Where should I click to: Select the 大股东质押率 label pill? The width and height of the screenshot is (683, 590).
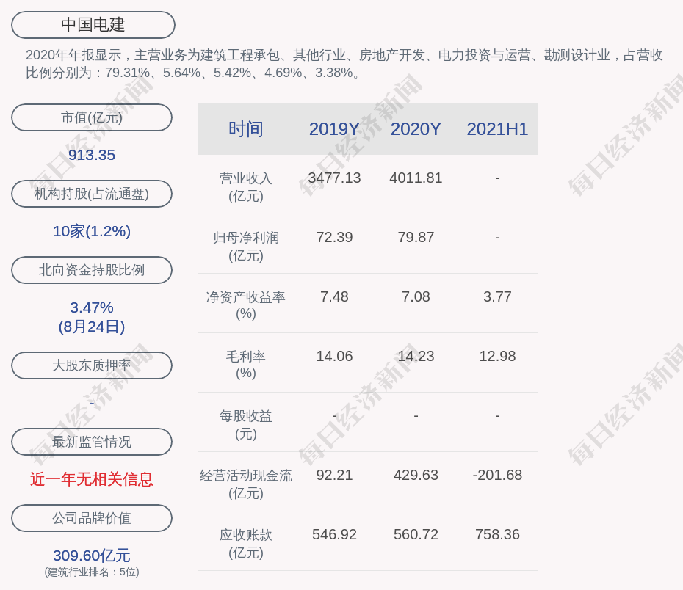coord(92,365)
